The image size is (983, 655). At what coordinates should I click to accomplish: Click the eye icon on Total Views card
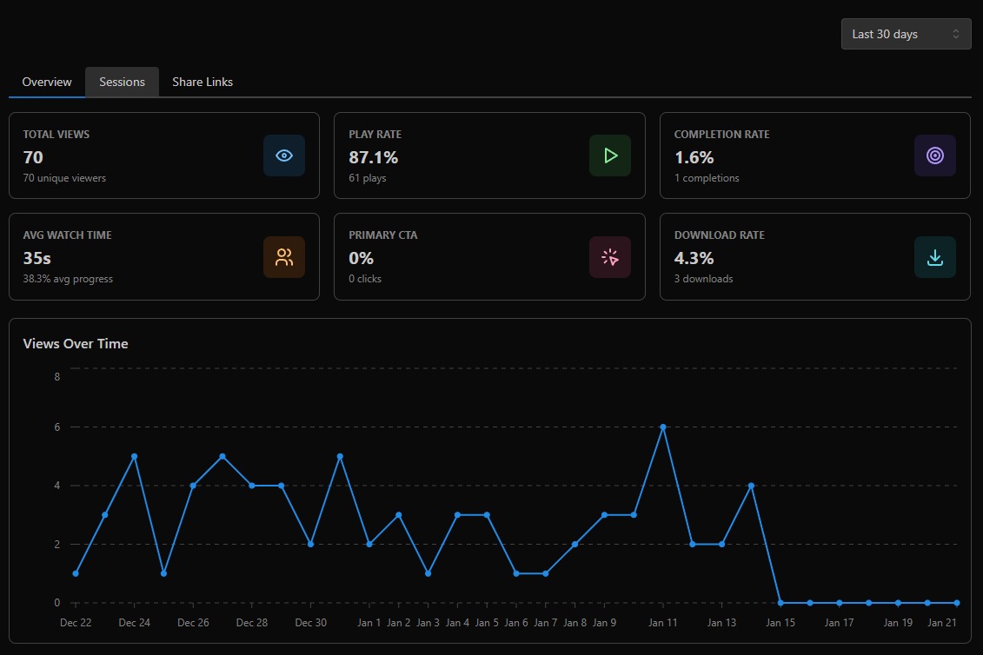(x=284, y=155)
